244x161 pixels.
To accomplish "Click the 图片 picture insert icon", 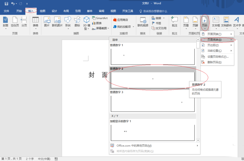I will click(47, 22).
